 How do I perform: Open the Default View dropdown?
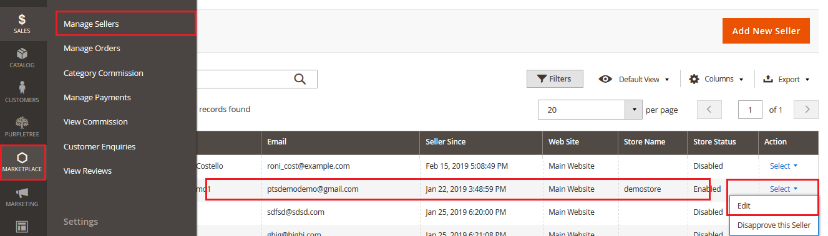(634, 79)
